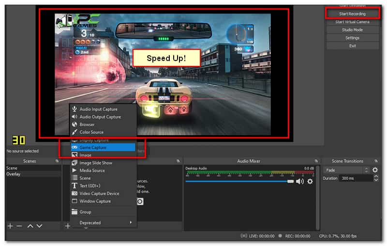
Task: Click the Desktop Audio level meter
Action: click(250, 173)
